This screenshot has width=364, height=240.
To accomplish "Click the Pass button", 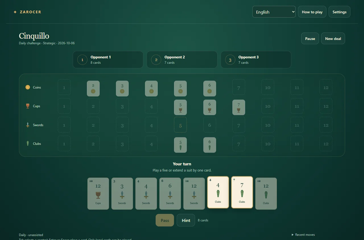I will [165, 220].
